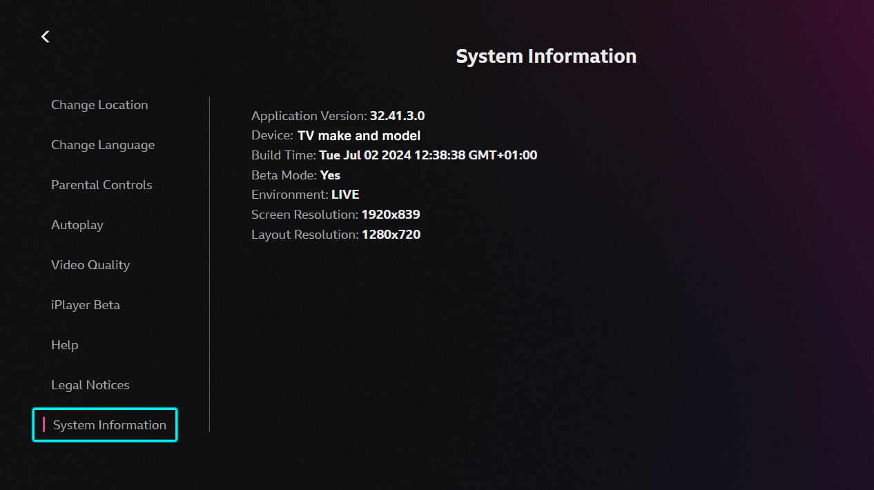Click the back arrow icon
Viewport: 874px width, 490px height.
pos(45,36)
